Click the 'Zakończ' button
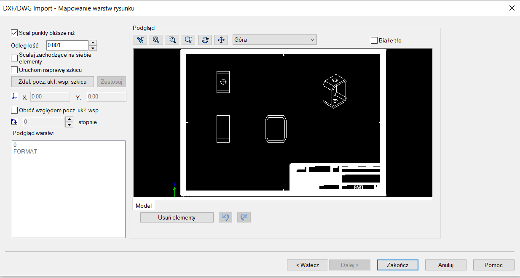The height and width of the screenshot is (278, 520). coord(398,265)
